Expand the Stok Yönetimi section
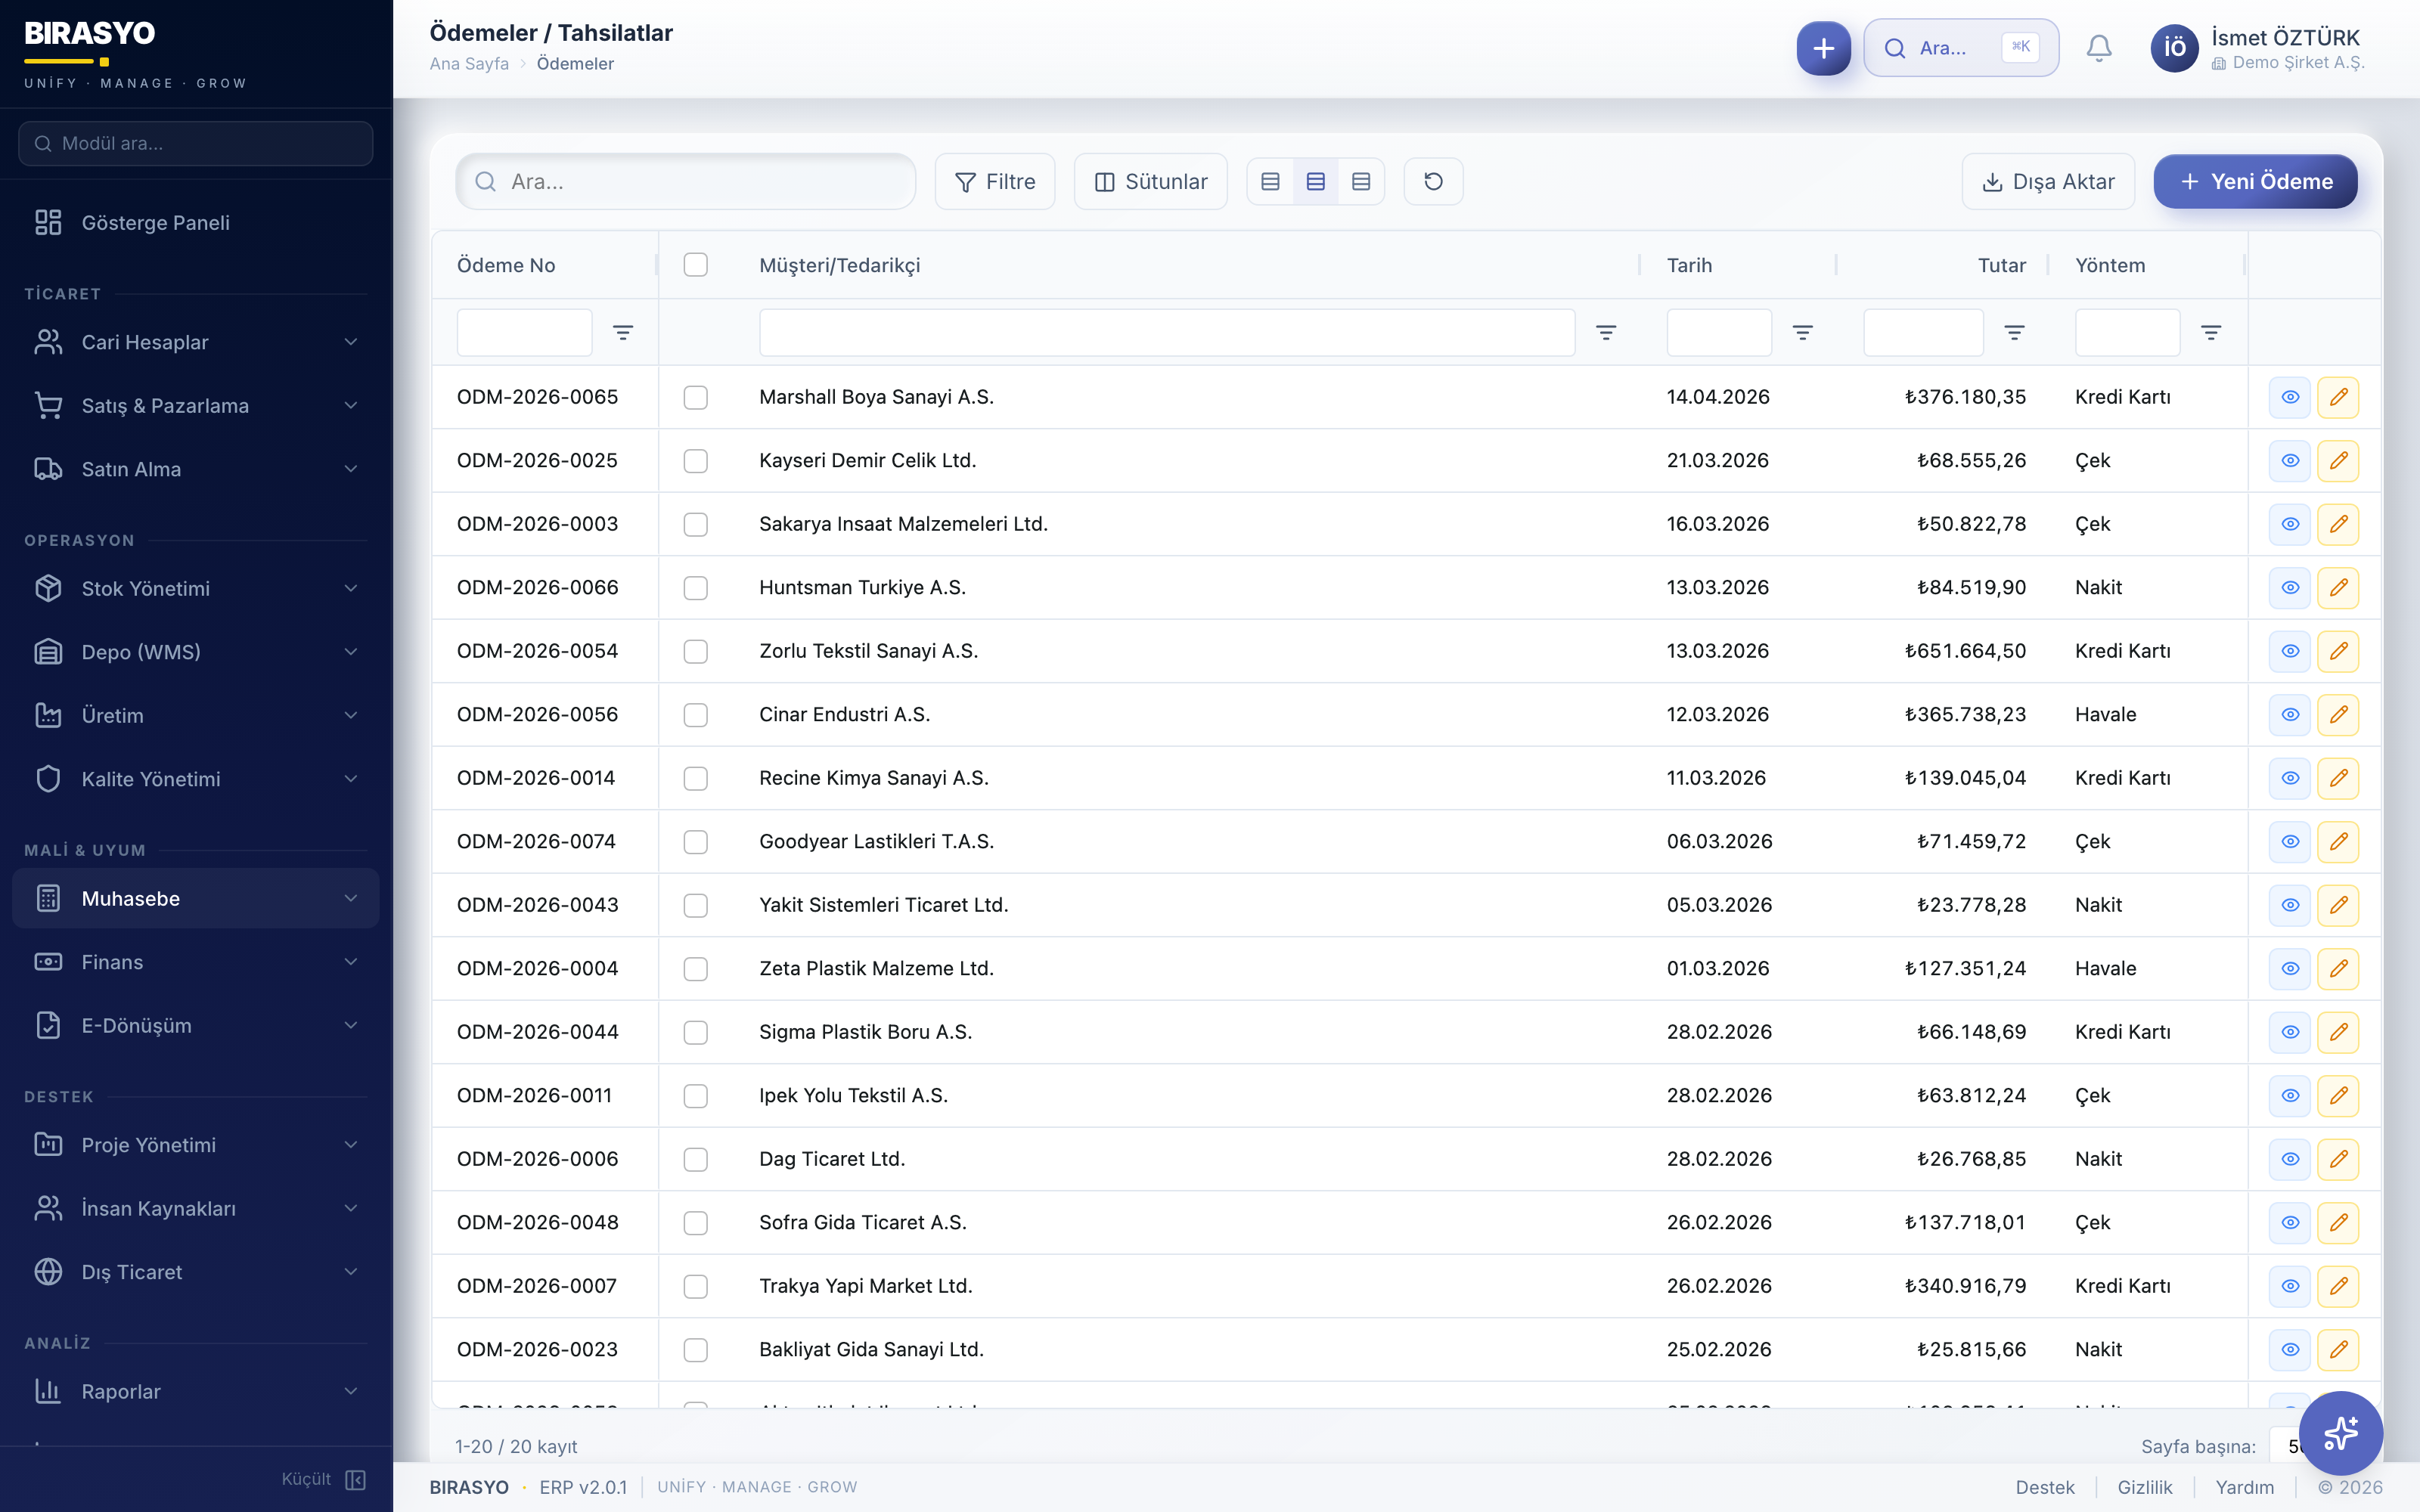The height and width of the screenshot is (1512, 2420). [195, 588]
